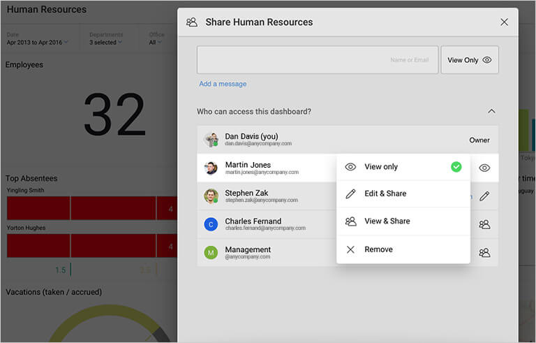Click the Management group name text
The height and width of the screenshot is (343, 536).
coord(248,249)
